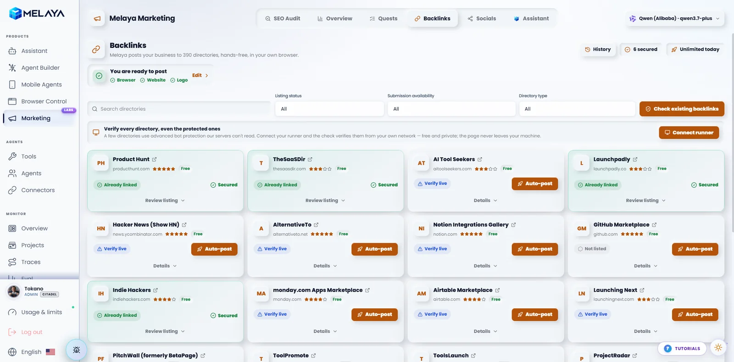Open Airtable Marketplace external link icon
Screen dimensions: 734x362
498,290
